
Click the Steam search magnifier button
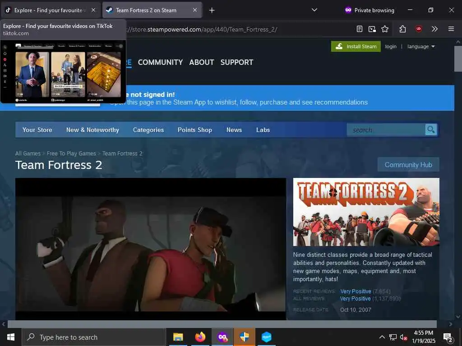click(x=431, y=129)
